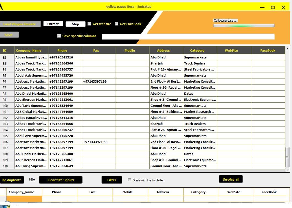Screen dimensions: 292x208
Task: Click the filter cell under Fax
Action: pyautogui.click(x=95, y=199)
